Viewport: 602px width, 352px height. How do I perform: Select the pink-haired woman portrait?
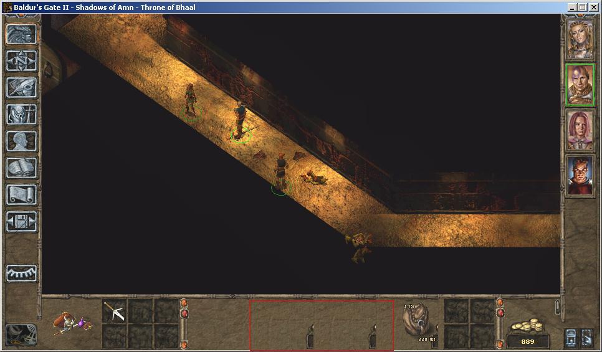click(x=580, y=130)
